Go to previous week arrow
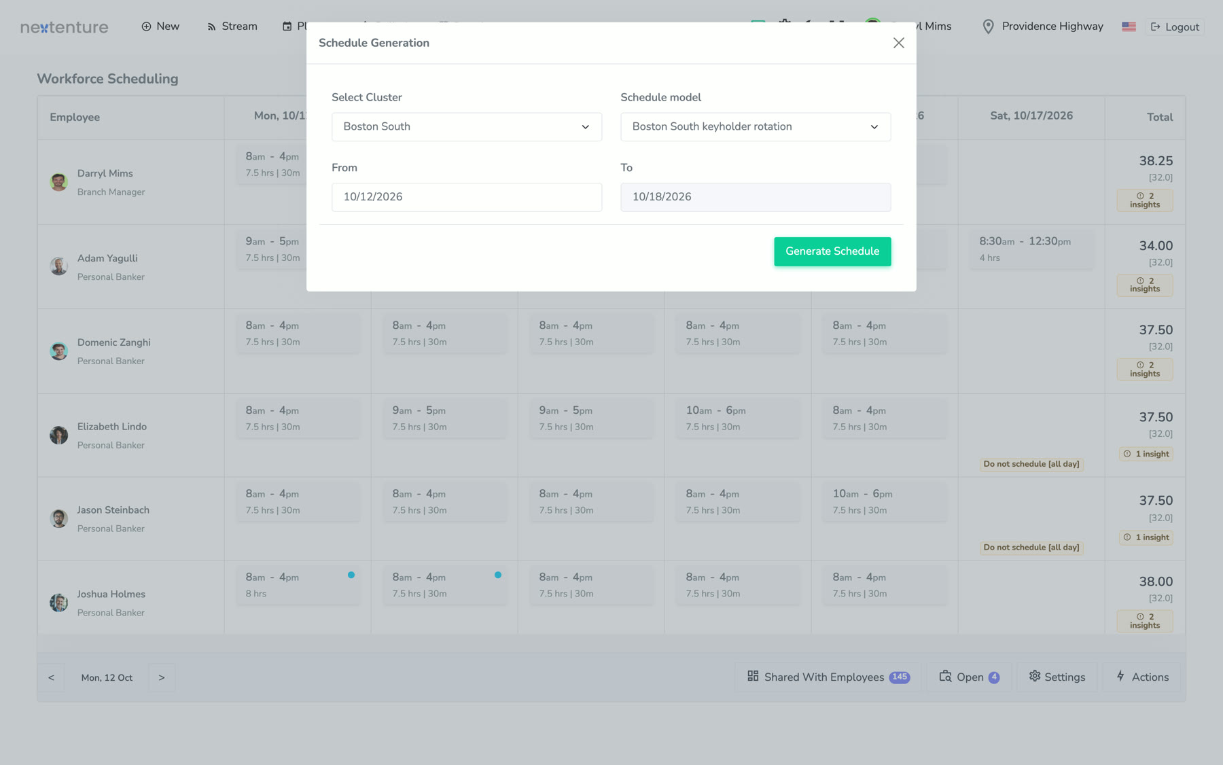Viewport: 1223px width, 765px height. pyautogui.click(x=51, y=677)
